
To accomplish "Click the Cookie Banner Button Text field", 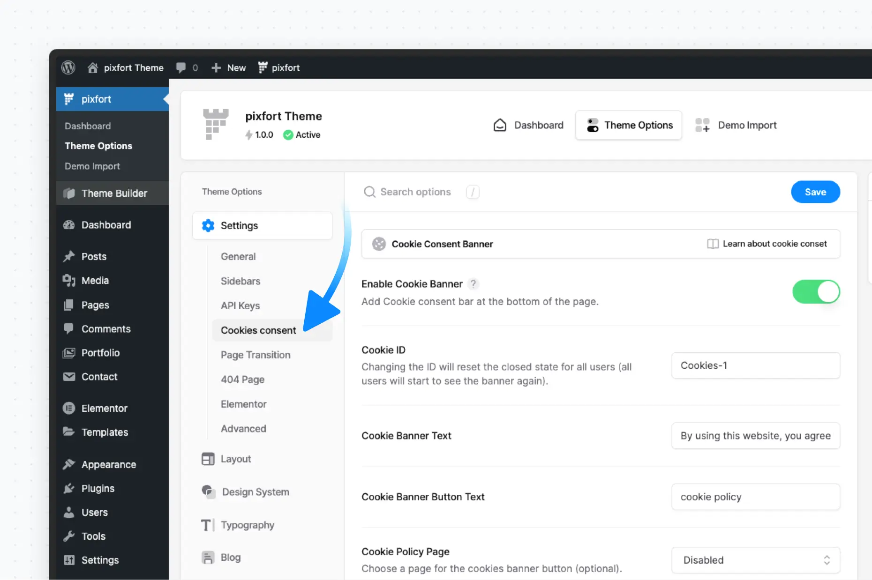I will click(756, 497).
